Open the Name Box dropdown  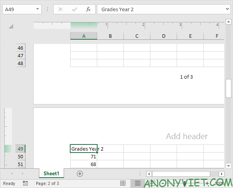37,9
